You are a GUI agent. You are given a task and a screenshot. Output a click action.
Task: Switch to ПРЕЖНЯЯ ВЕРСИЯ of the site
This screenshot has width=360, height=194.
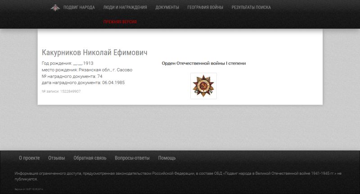pos(120,22)
